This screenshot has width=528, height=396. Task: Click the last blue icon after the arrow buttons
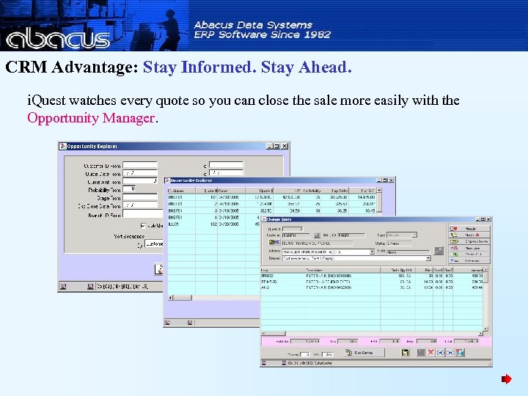pos(460,353)
